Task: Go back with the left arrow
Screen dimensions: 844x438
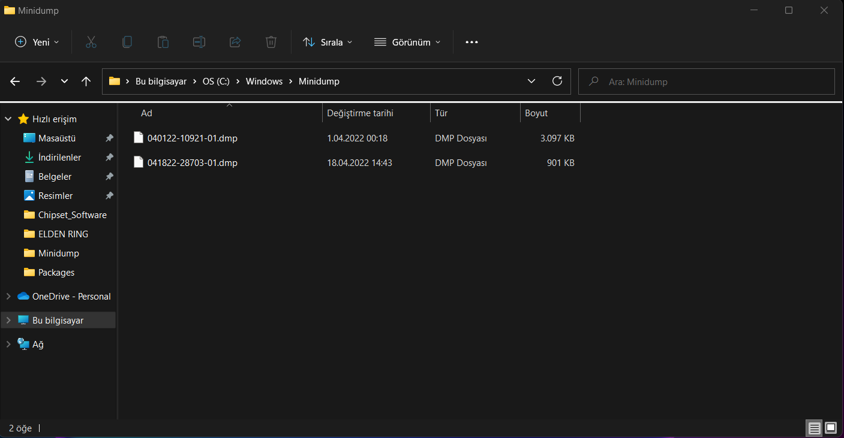Action: (15, 81)
